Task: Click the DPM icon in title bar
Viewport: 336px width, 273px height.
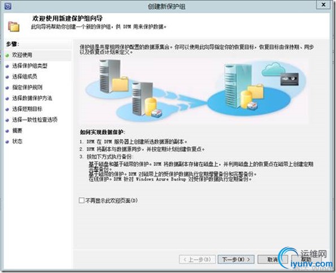Action: click(8, 6)
